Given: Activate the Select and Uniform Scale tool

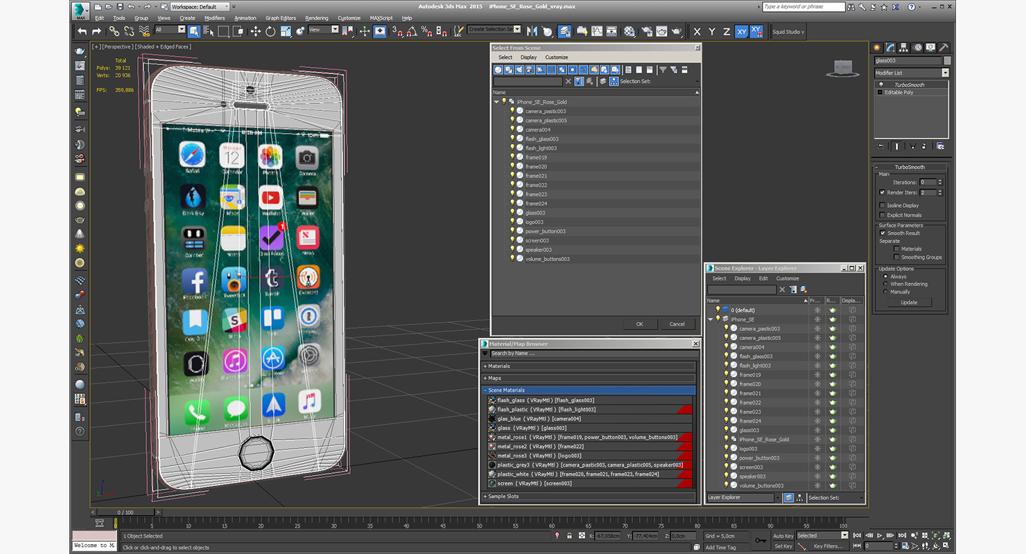Looking at the screenshot, I should [285, 31].
